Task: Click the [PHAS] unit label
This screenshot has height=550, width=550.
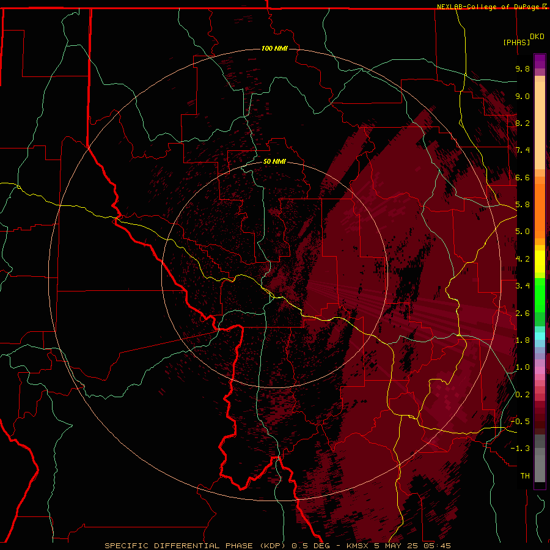Action: tap(516, 42)
